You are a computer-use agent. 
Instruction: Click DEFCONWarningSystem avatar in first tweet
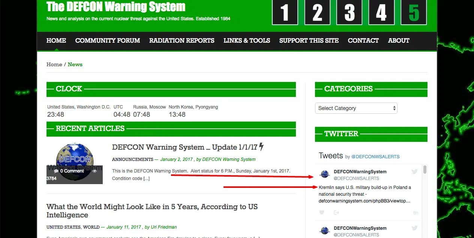(x=325, y=174)
